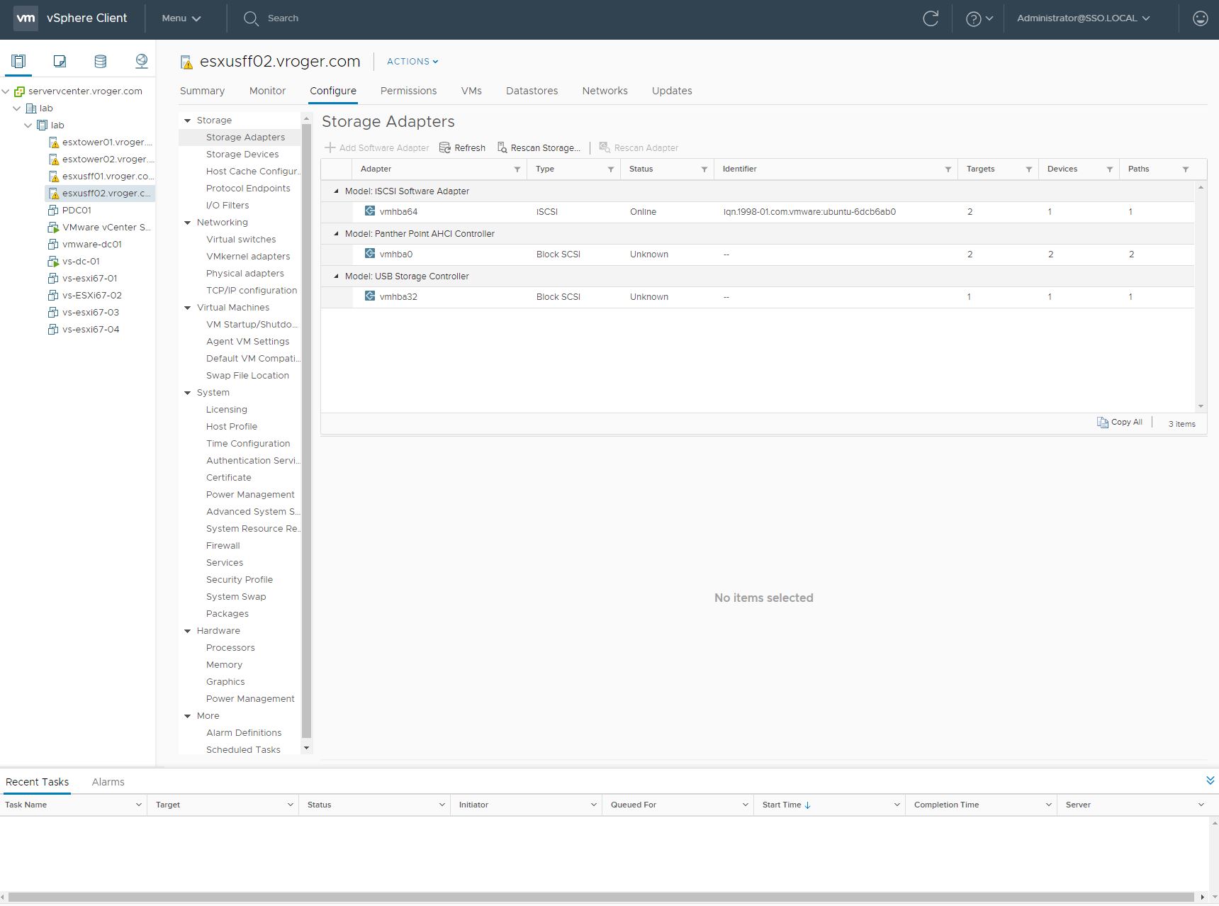This screenshot has width=1219, height=906.
Task: Open the Task Name column dropdown
Action: (138, 805)
